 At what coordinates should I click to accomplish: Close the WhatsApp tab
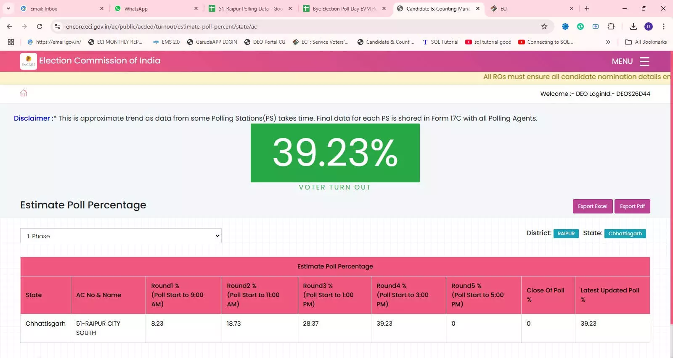pyautogui.click(x=196, y=8)
